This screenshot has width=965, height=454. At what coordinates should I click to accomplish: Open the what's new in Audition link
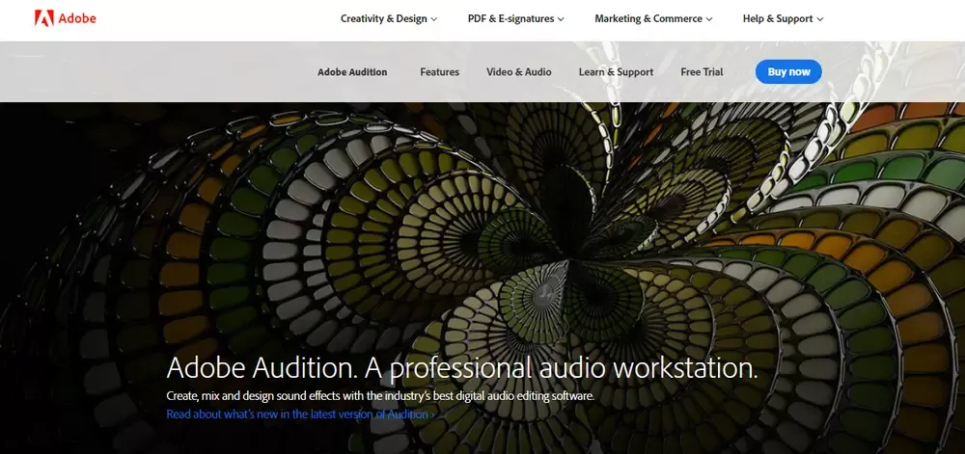[299, 414]
